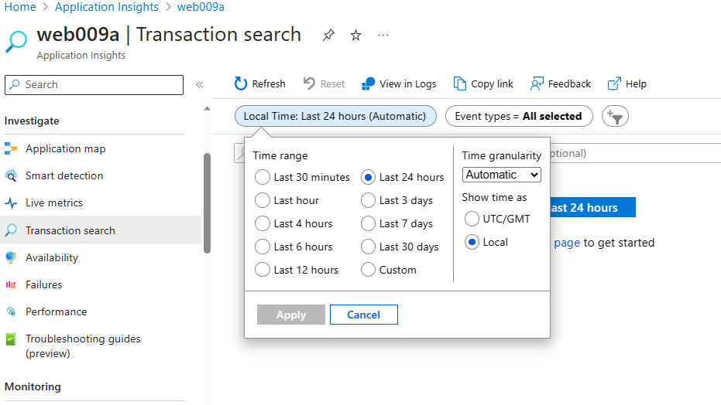This screenshot has height=405, width=721.
Task: Open the more options ellipsis menu
Action: (383, 36)
